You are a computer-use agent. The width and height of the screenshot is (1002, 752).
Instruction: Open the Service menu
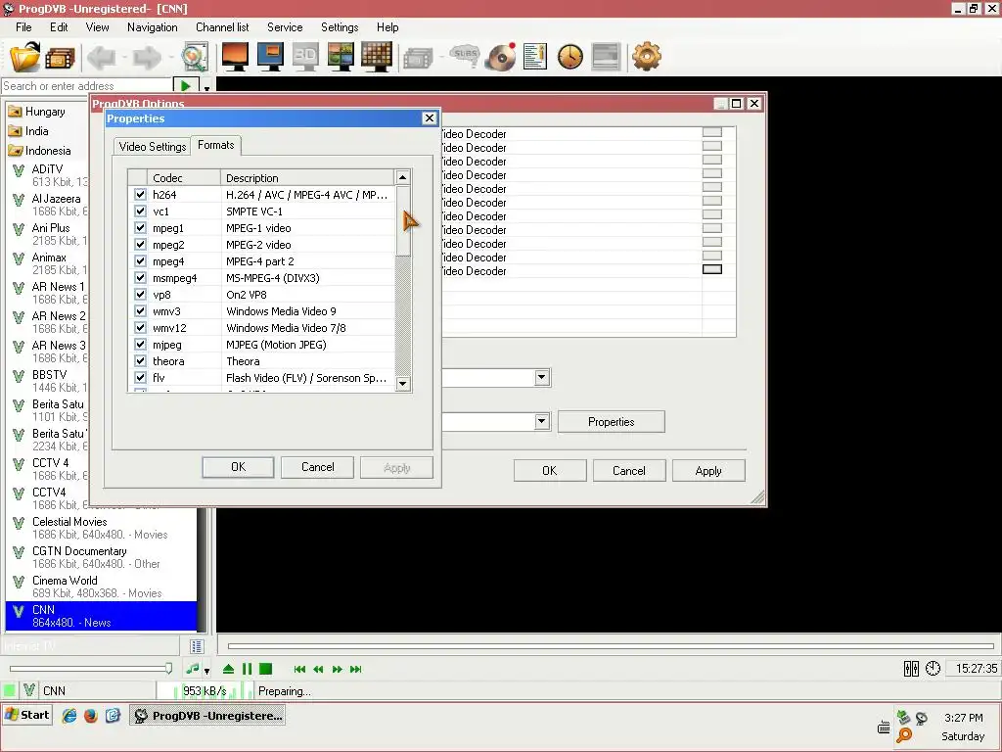[x=285, y=26]
